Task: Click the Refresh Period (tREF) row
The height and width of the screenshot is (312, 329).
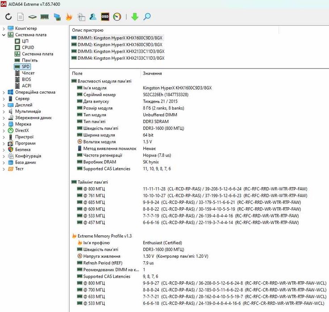Action: tap(115, 263)
